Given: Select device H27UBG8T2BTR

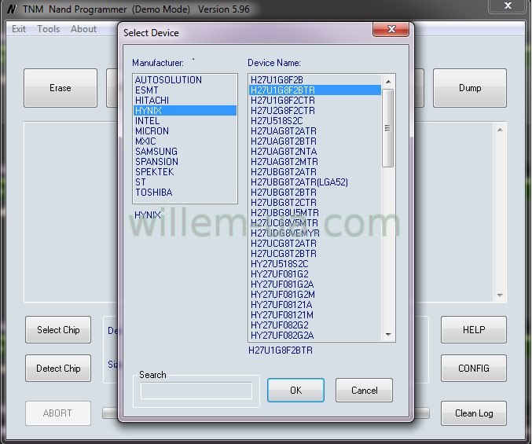Looking at the screenshot, I should (x=315, y=193).
